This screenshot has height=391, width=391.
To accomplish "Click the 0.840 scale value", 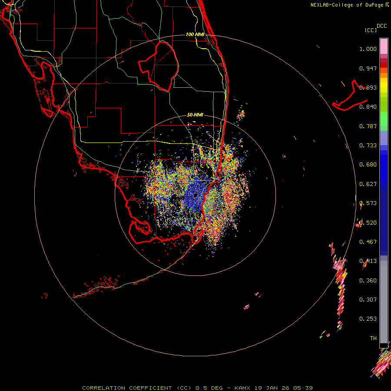I will coord(368,107).
